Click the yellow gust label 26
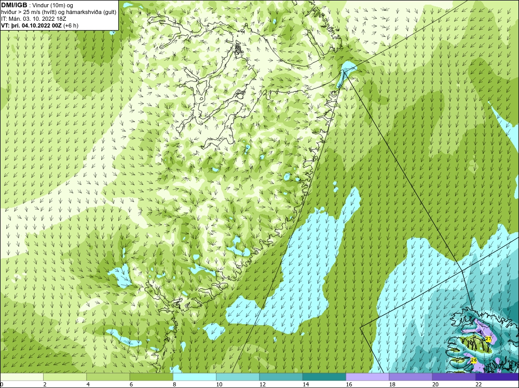 (x=474, y=360)
